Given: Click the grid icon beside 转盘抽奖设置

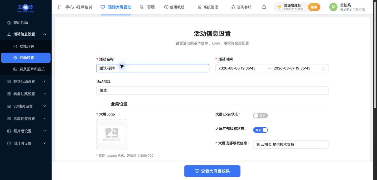Looking at the screenshot, I should tap(9, 94).
